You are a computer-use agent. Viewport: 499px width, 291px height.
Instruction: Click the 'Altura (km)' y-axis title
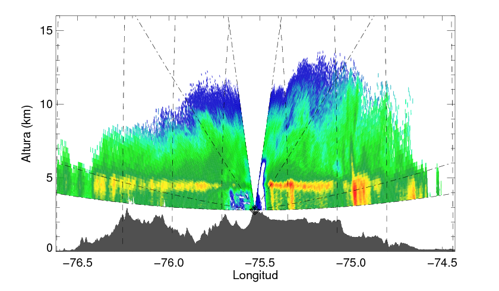click(27, 134)
